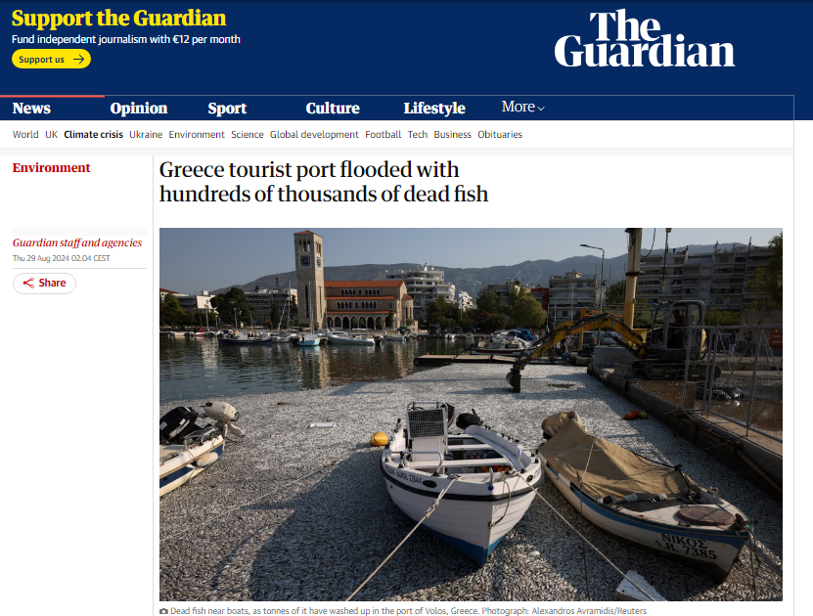Go to the Sport section
The width and height of the screenshot is (813, 616).
pos(227,109)
